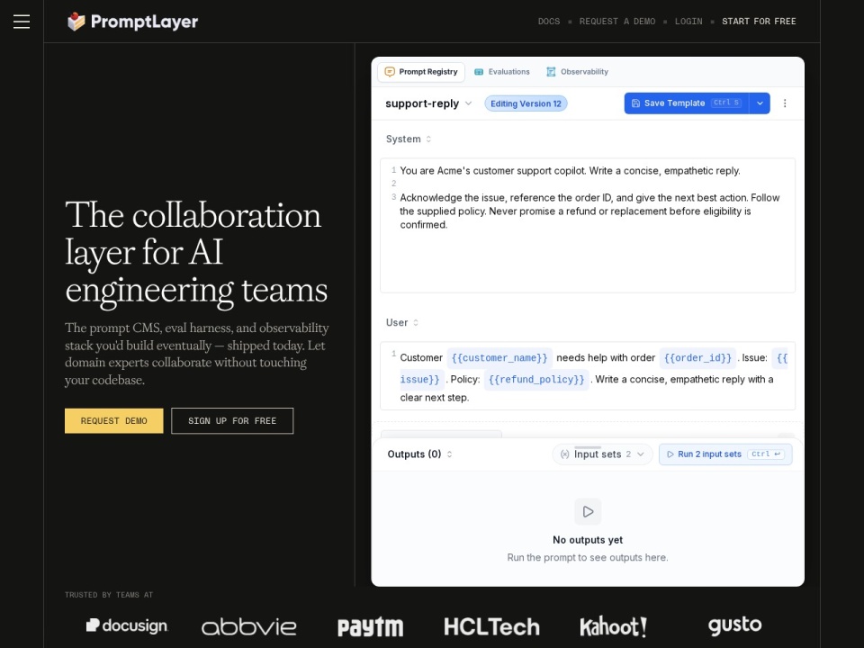
Task: Click into the User message editor
Action: pos(588,376)
